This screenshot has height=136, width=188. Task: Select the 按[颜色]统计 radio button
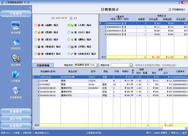pyautogui.click(x=69, y=39)
